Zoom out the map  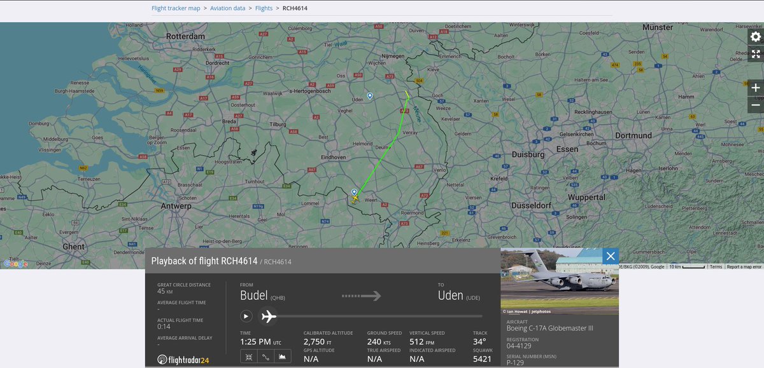point(756,105)
